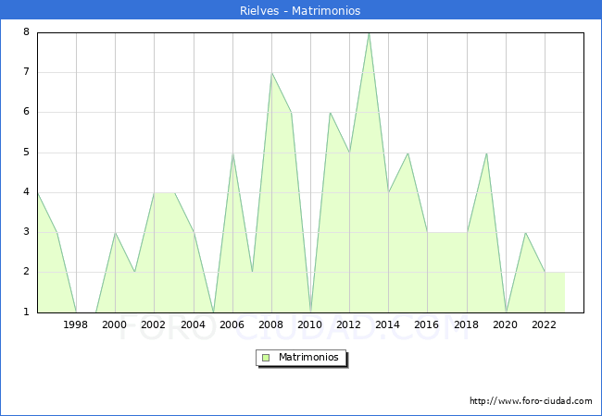This screenshot has width=602, height=416.
Task: Click the y-axis label 8
Action: (27, 32)
